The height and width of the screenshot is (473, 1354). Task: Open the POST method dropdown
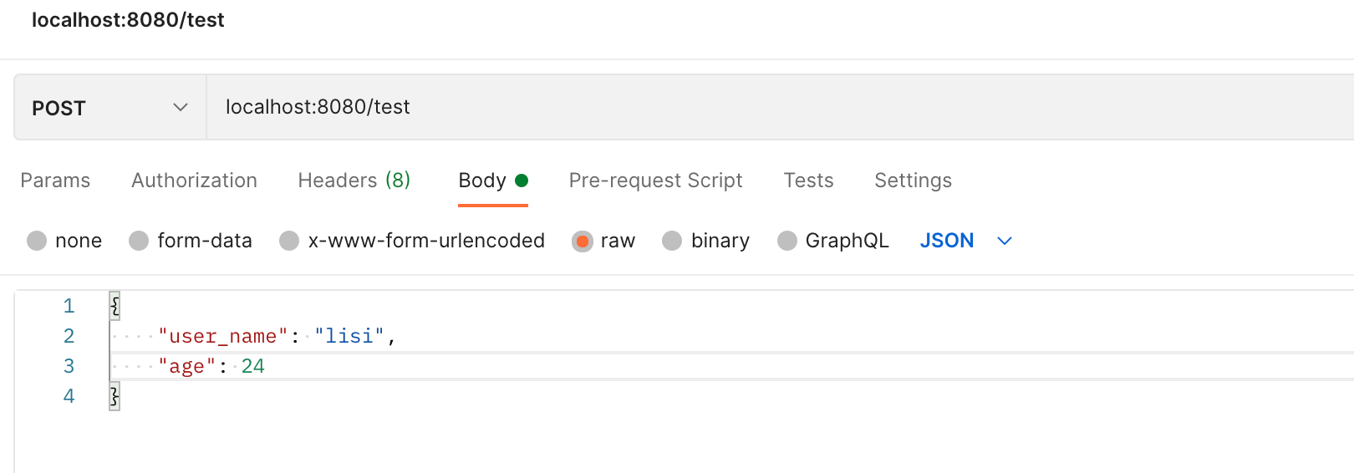pyautogui.click(x=109, y=107)
